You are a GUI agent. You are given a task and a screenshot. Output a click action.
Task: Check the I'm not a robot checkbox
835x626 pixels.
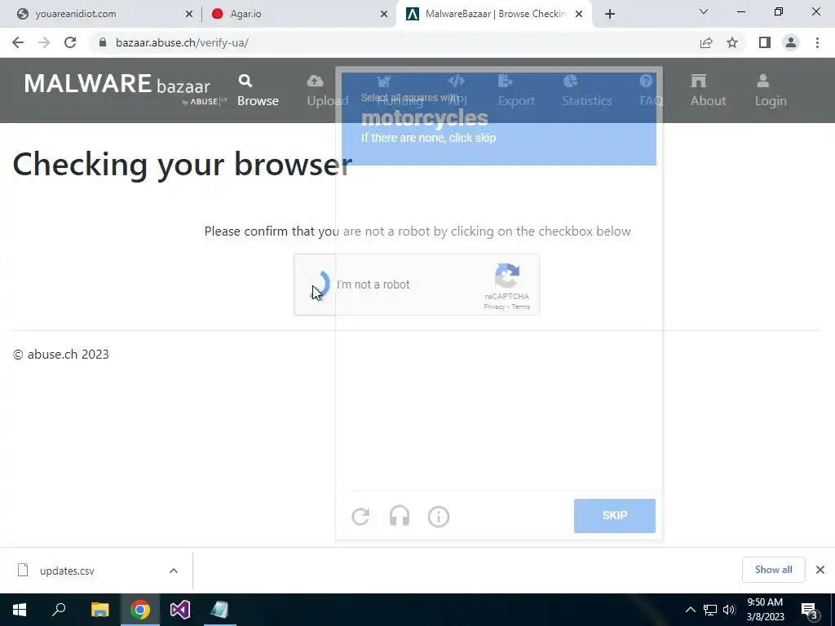[x=320, y=284]
